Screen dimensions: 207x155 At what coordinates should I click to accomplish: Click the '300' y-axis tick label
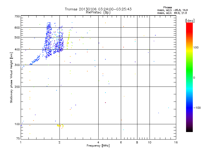[x=17, y=65]
